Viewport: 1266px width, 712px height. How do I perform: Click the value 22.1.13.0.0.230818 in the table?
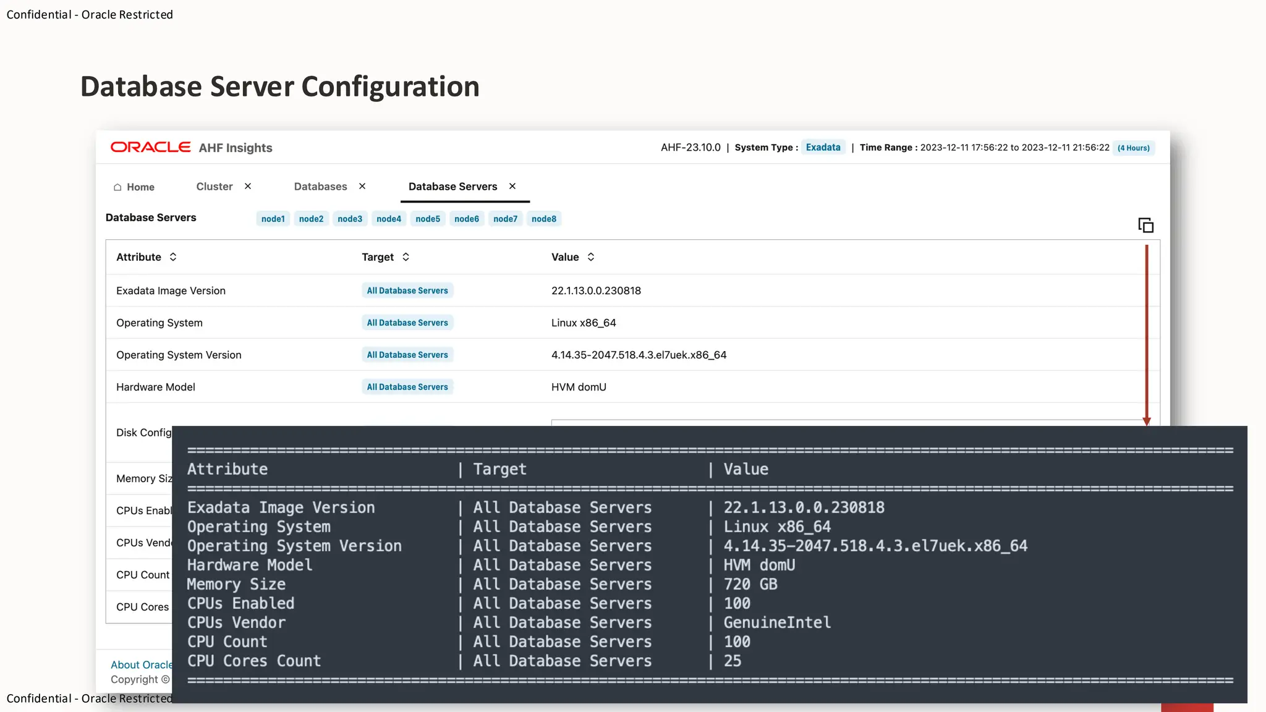[596, 290]
